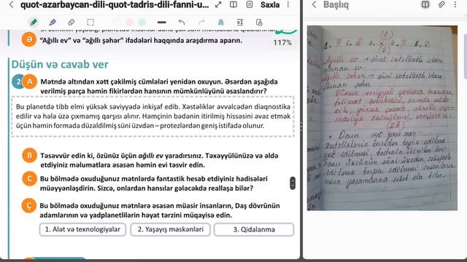The image size is (467, 262).
Task: Click the split-view divider handle
Action: point(301,127)
